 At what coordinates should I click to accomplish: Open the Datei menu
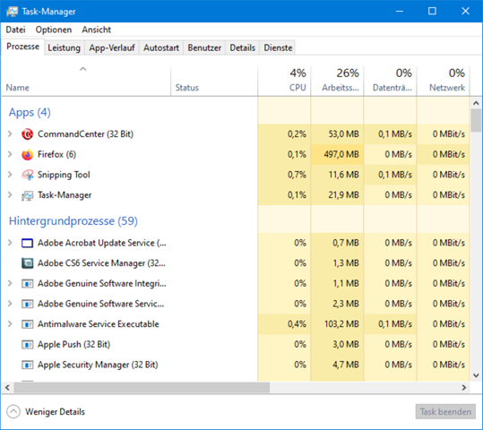16,30
